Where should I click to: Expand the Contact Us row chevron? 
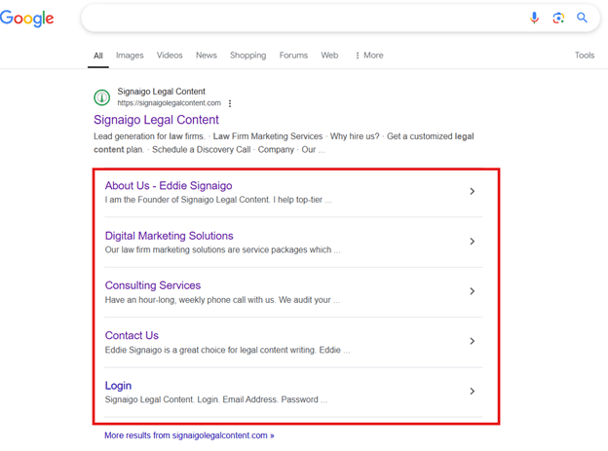click(x=472, y=341)
